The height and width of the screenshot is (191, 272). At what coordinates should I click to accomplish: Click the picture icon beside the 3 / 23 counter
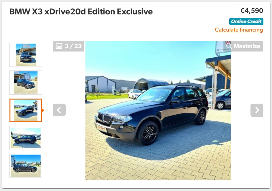tap(59, 46)
